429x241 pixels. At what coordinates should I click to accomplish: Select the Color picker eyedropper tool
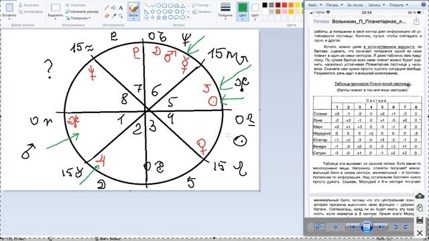(113, 16)
